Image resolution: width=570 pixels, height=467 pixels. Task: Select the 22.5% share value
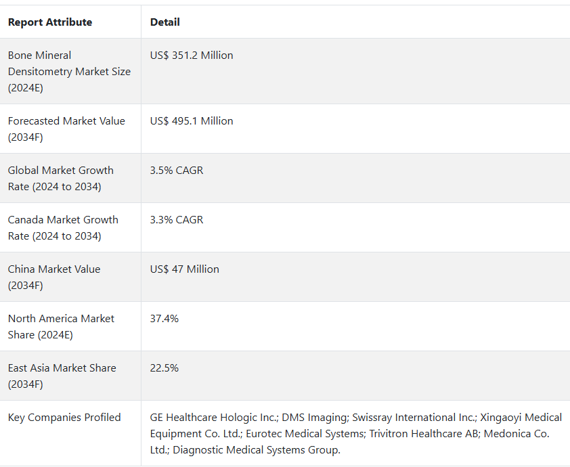165,368
